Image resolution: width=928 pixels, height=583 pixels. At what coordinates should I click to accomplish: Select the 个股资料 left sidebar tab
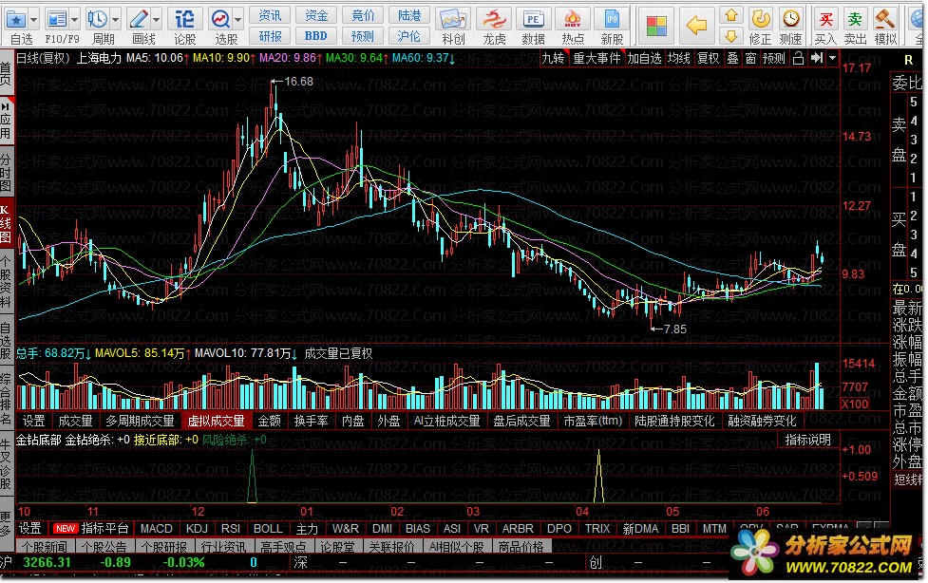click(x=6, y=282)
